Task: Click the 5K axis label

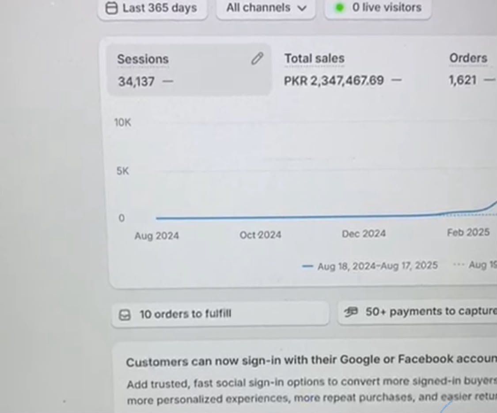Action: point(123,171)
